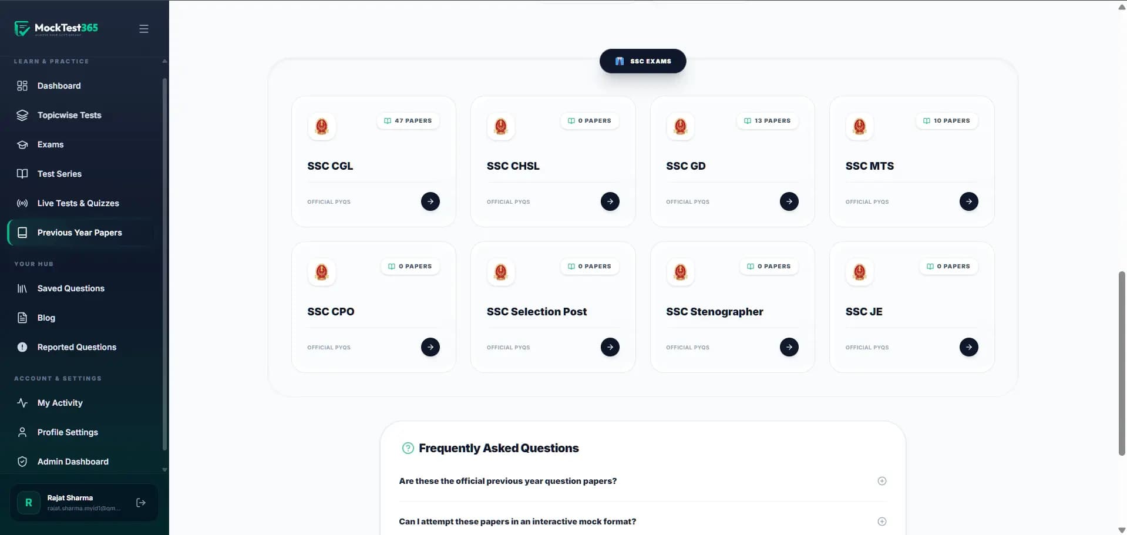Click the 10 PAPERS badge
Viewport: 1127px width, 535px height.
[x=947, y=120]
